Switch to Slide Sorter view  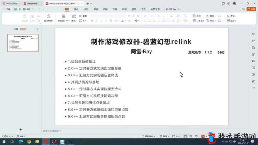click(x=191, y=136)
